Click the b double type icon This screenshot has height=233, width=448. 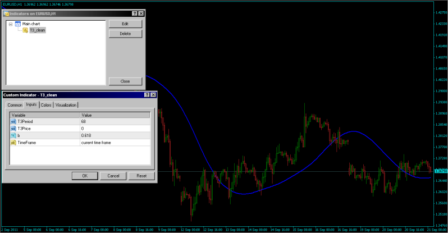click(13, 135)
